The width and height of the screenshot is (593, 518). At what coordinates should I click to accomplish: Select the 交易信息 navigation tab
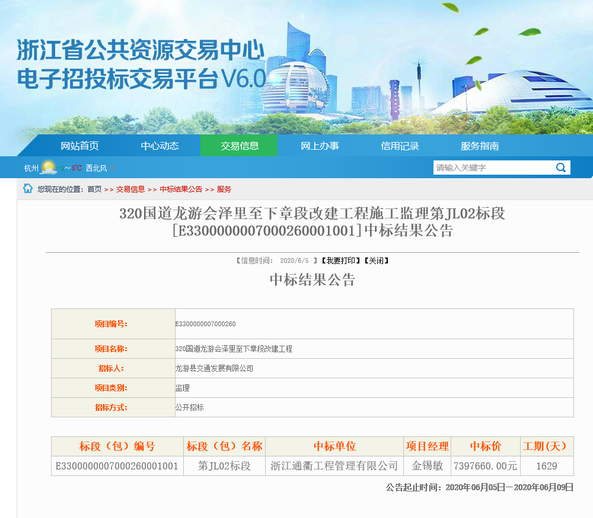240,146
